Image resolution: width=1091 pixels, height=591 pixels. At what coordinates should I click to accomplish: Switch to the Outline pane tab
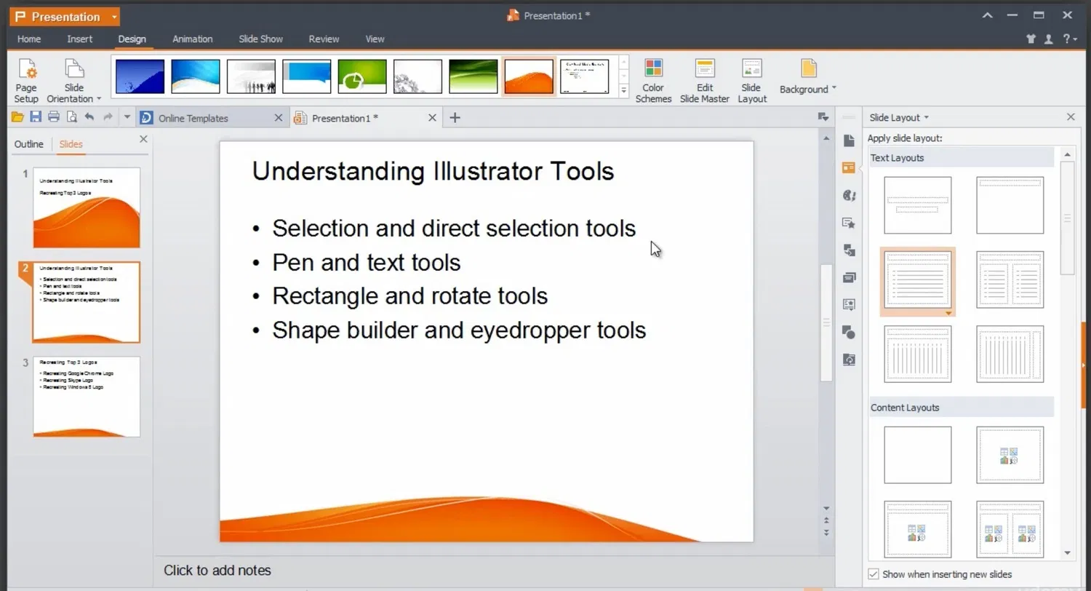29,144
